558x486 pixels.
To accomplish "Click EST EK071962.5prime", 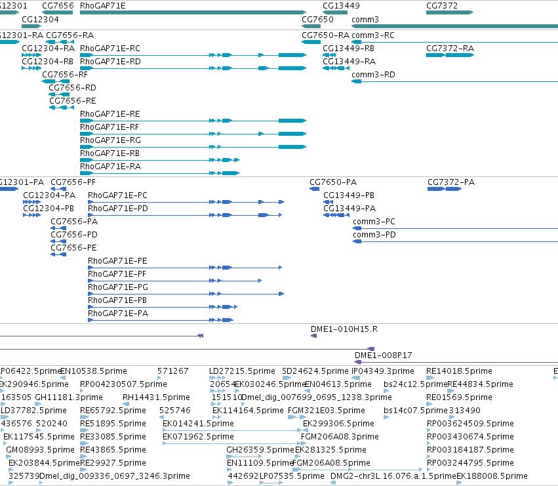I will (x=232, y=443).
